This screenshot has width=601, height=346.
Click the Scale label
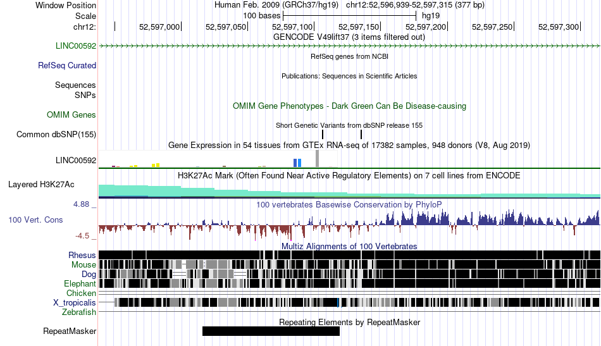point(85,16)
